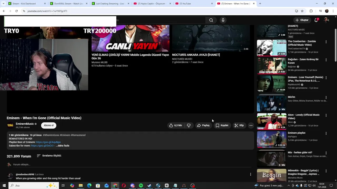
Task: Open Opera browser from taskbar
Action: (x=124, y=186)
